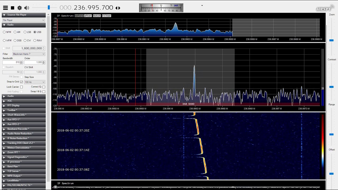Image resolution: width=338 pixels, height=190 pixels.
Task: Expand the AGC panel
Action: [x=24, y=101]
